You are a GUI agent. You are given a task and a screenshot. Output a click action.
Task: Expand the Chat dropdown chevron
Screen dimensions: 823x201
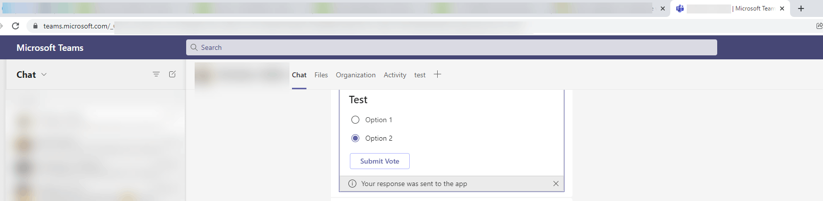coord(44,74)
